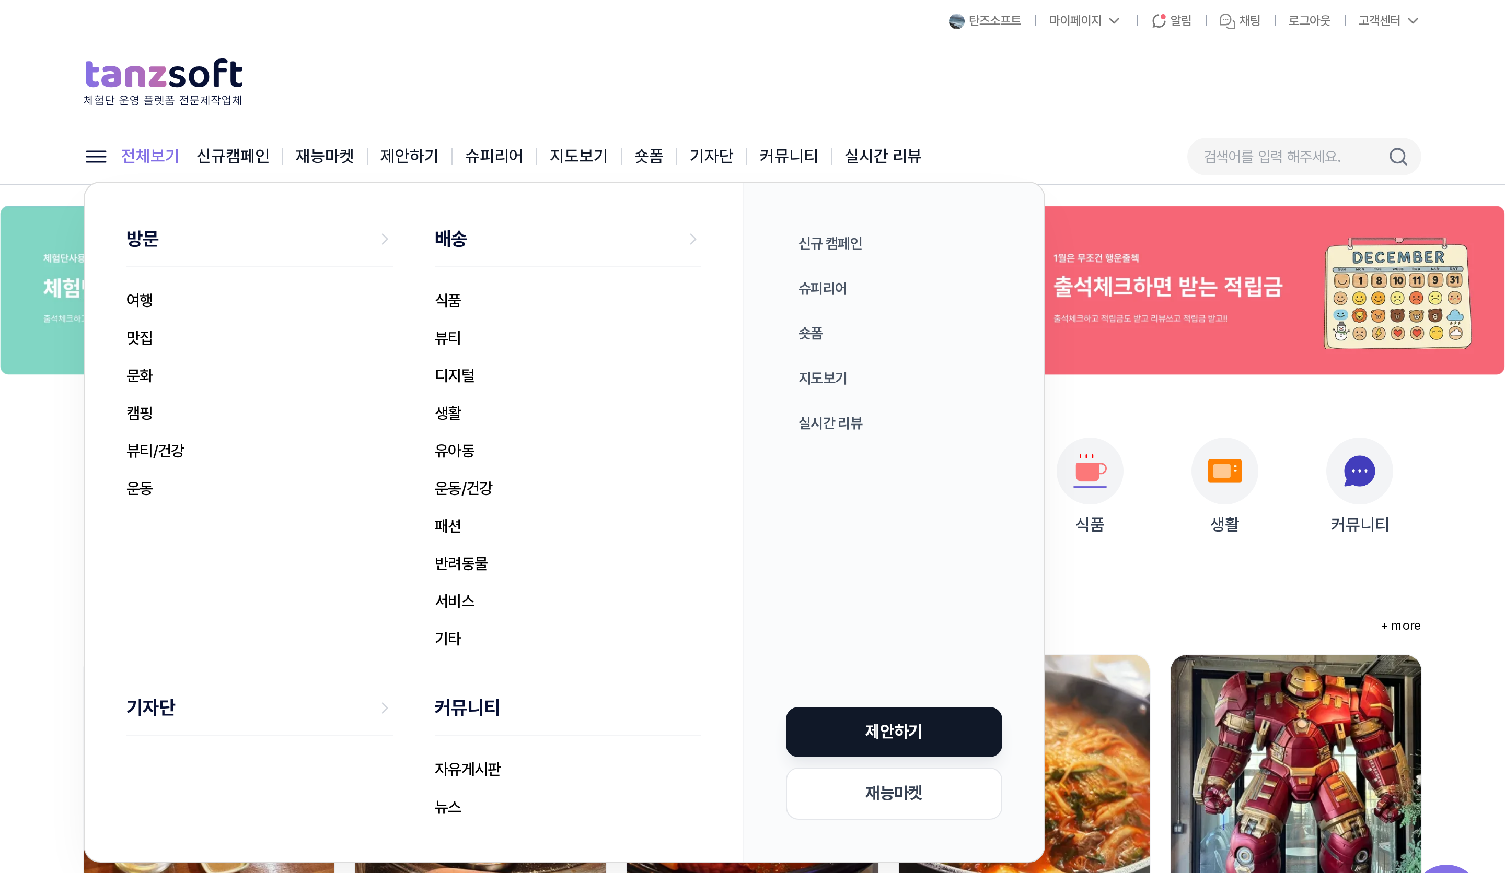Expand the 마이페이지 dropdown
This screenshot has width=1505, height=873.
click(x=1084, y=21)
